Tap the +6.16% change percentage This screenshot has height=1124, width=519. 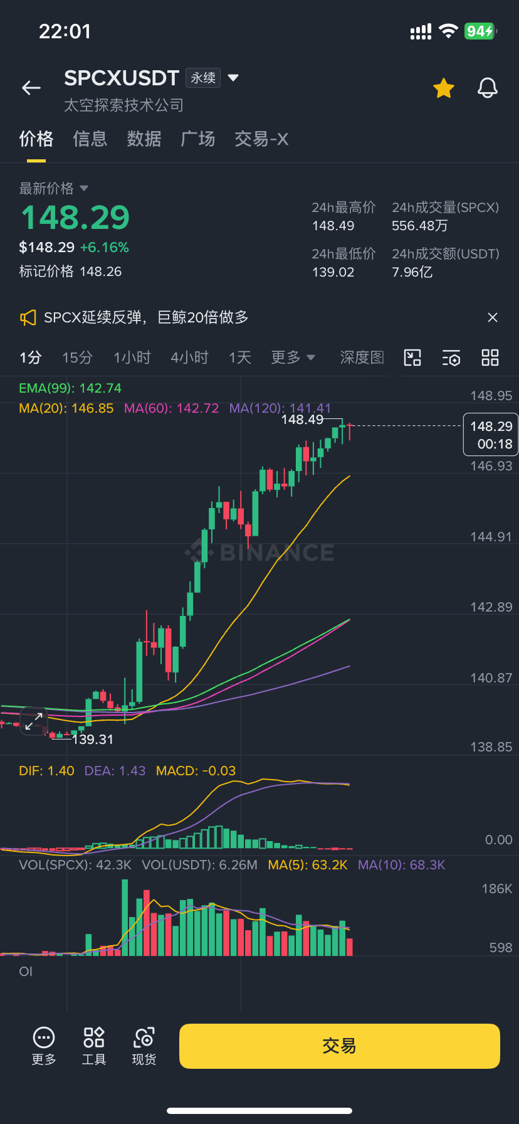pos(105,247)
